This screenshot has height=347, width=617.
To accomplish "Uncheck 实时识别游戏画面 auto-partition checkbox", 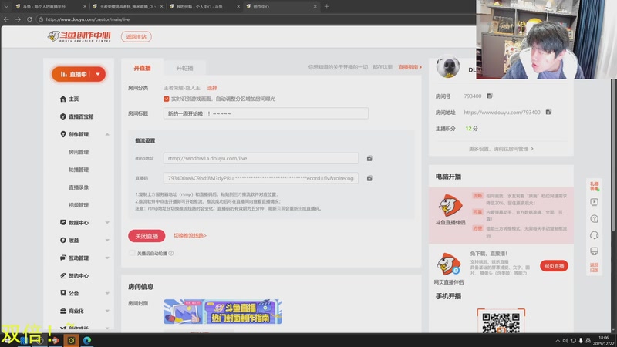I will tap(166, 99).
